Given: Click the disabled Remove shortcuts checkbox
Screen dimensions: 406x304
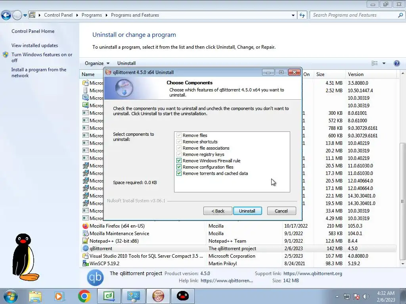Looking at the screenshot, I should point(179,142).
